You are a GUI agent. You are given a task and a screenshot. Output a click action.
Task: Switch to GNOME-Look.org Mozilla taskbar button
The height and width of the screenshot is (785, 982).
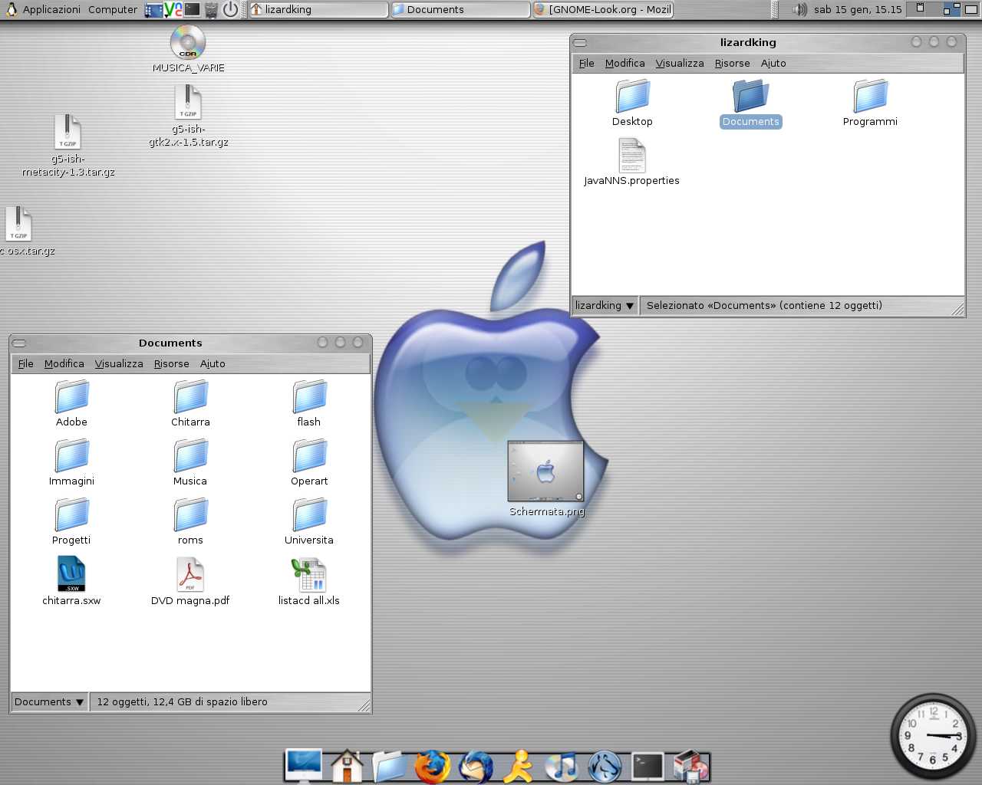602,9
